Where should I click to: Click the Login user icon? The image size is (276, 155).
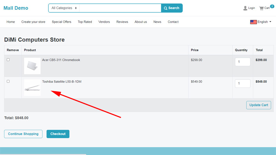tap(245, 8)
